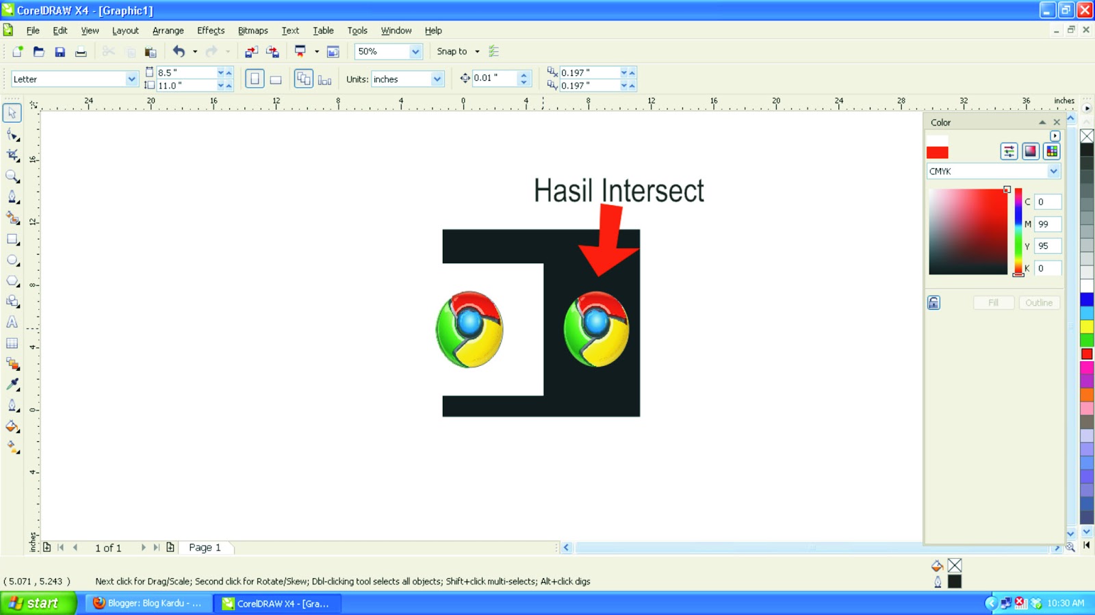Screen dimensions: 1095x615
Task: Open the Letter paper size dropdown
Action: point(131,79)
